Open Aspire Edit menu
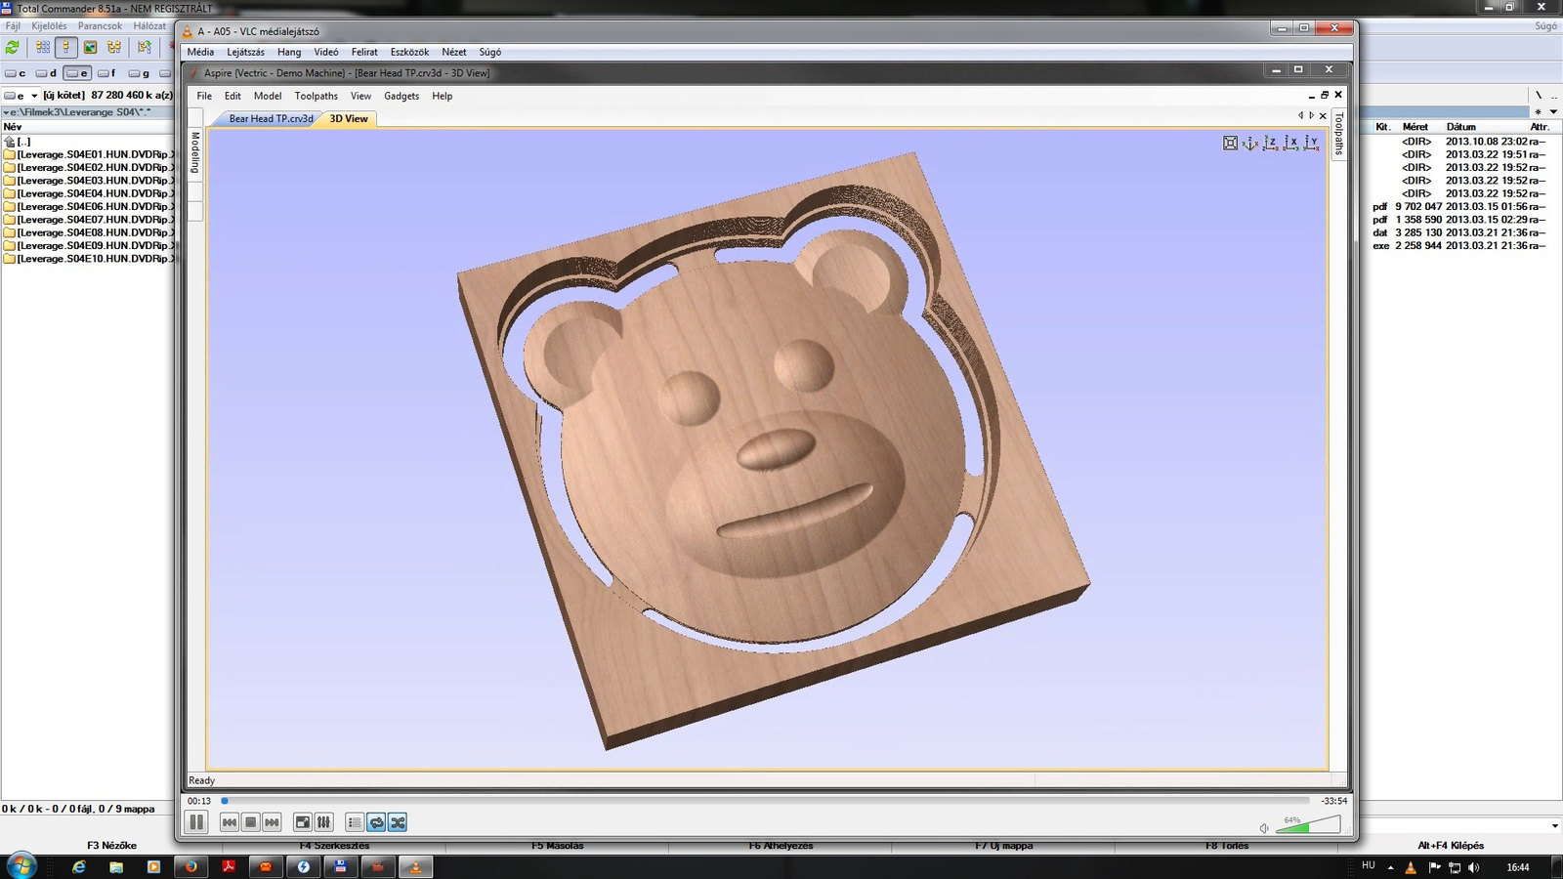 (232, 96)
